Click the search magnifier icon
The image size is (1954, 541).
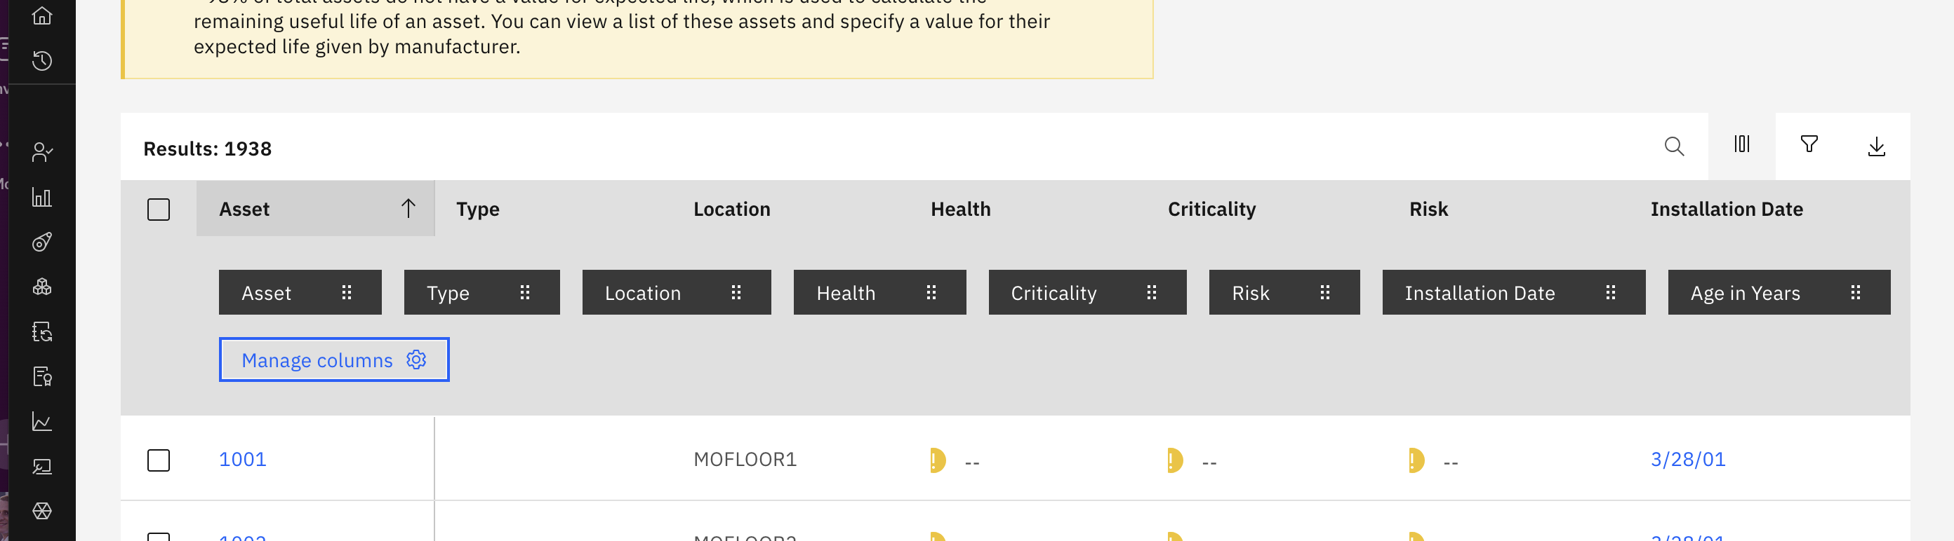click(x=1674, y=146)
